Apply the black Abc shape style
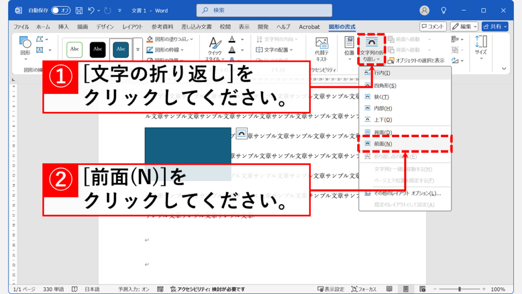522x294 pixels. pos(97,50)
